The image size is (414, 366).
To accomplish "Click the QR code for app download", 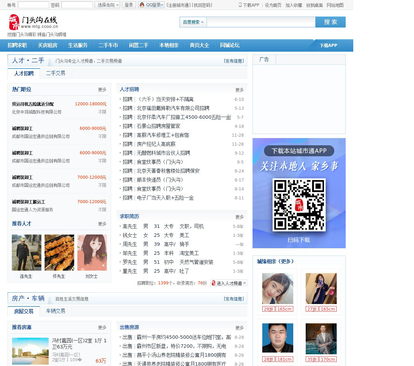I will [299, 205].
